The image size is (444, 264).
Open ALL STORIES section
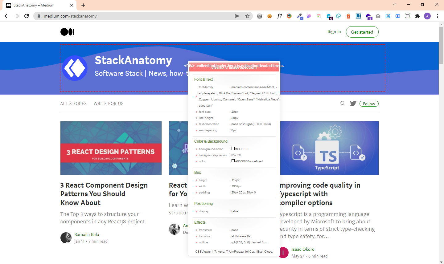click(73, 104)
